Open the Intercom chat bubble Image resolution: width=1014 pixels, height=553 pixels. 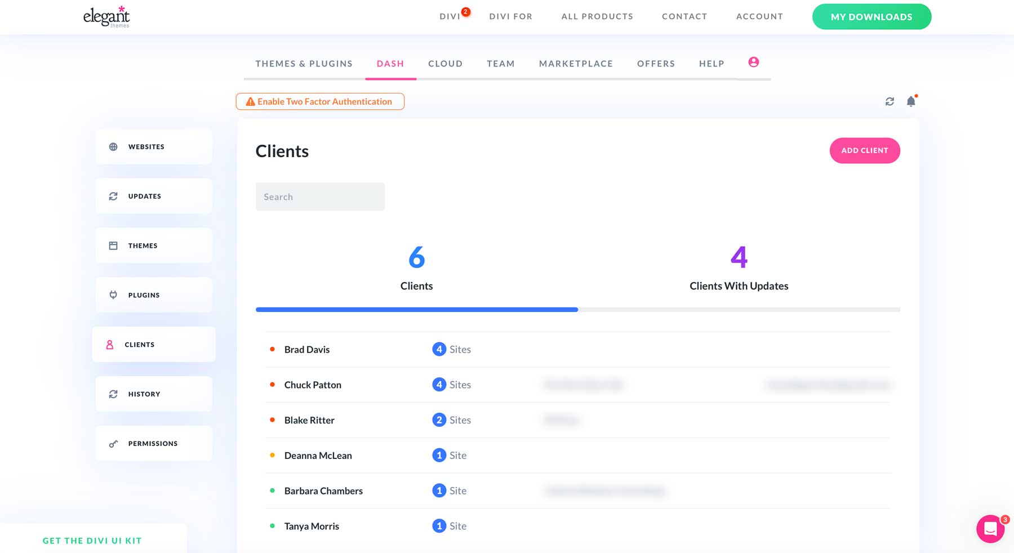click(x=990, y=529)
